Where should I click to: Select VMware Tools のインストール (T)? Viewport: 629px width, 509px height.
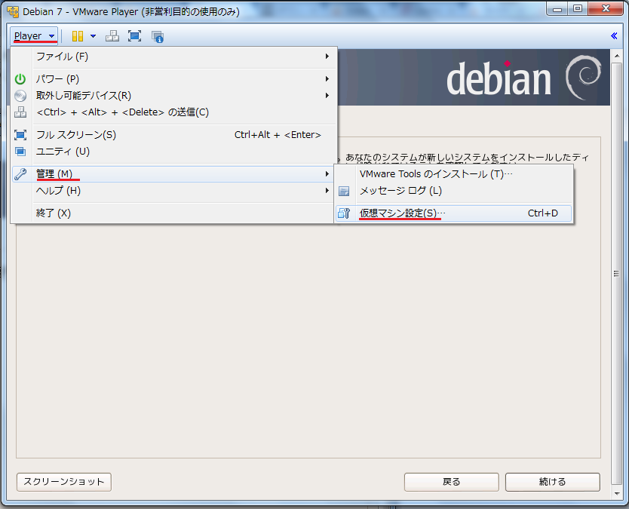(436, 174)
